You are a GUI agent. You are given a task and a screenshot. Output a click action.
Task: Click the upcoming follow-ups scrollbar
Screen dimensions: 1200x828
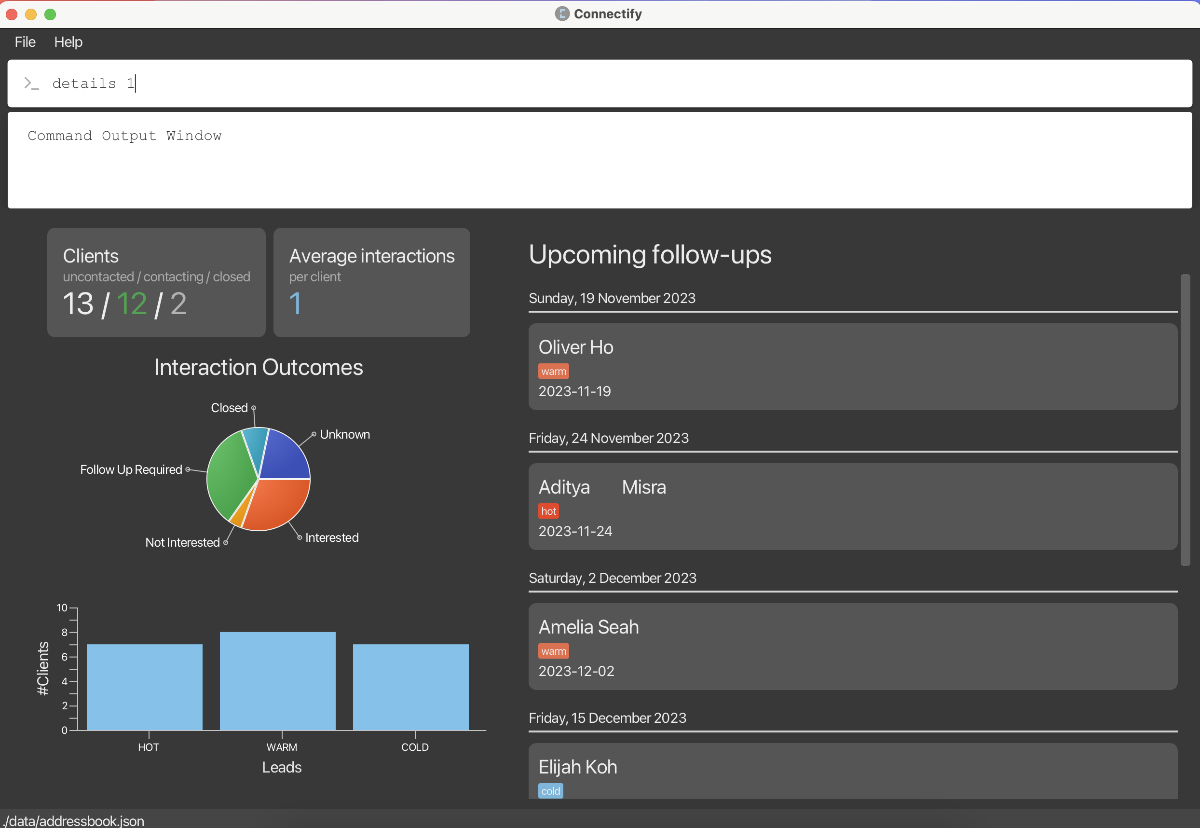tap(1185, 420)
